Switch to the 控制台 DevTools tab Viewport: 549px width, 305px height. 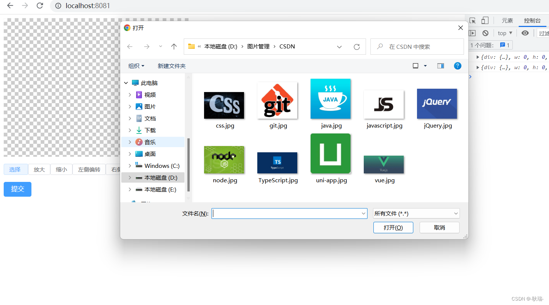(532, 21)
